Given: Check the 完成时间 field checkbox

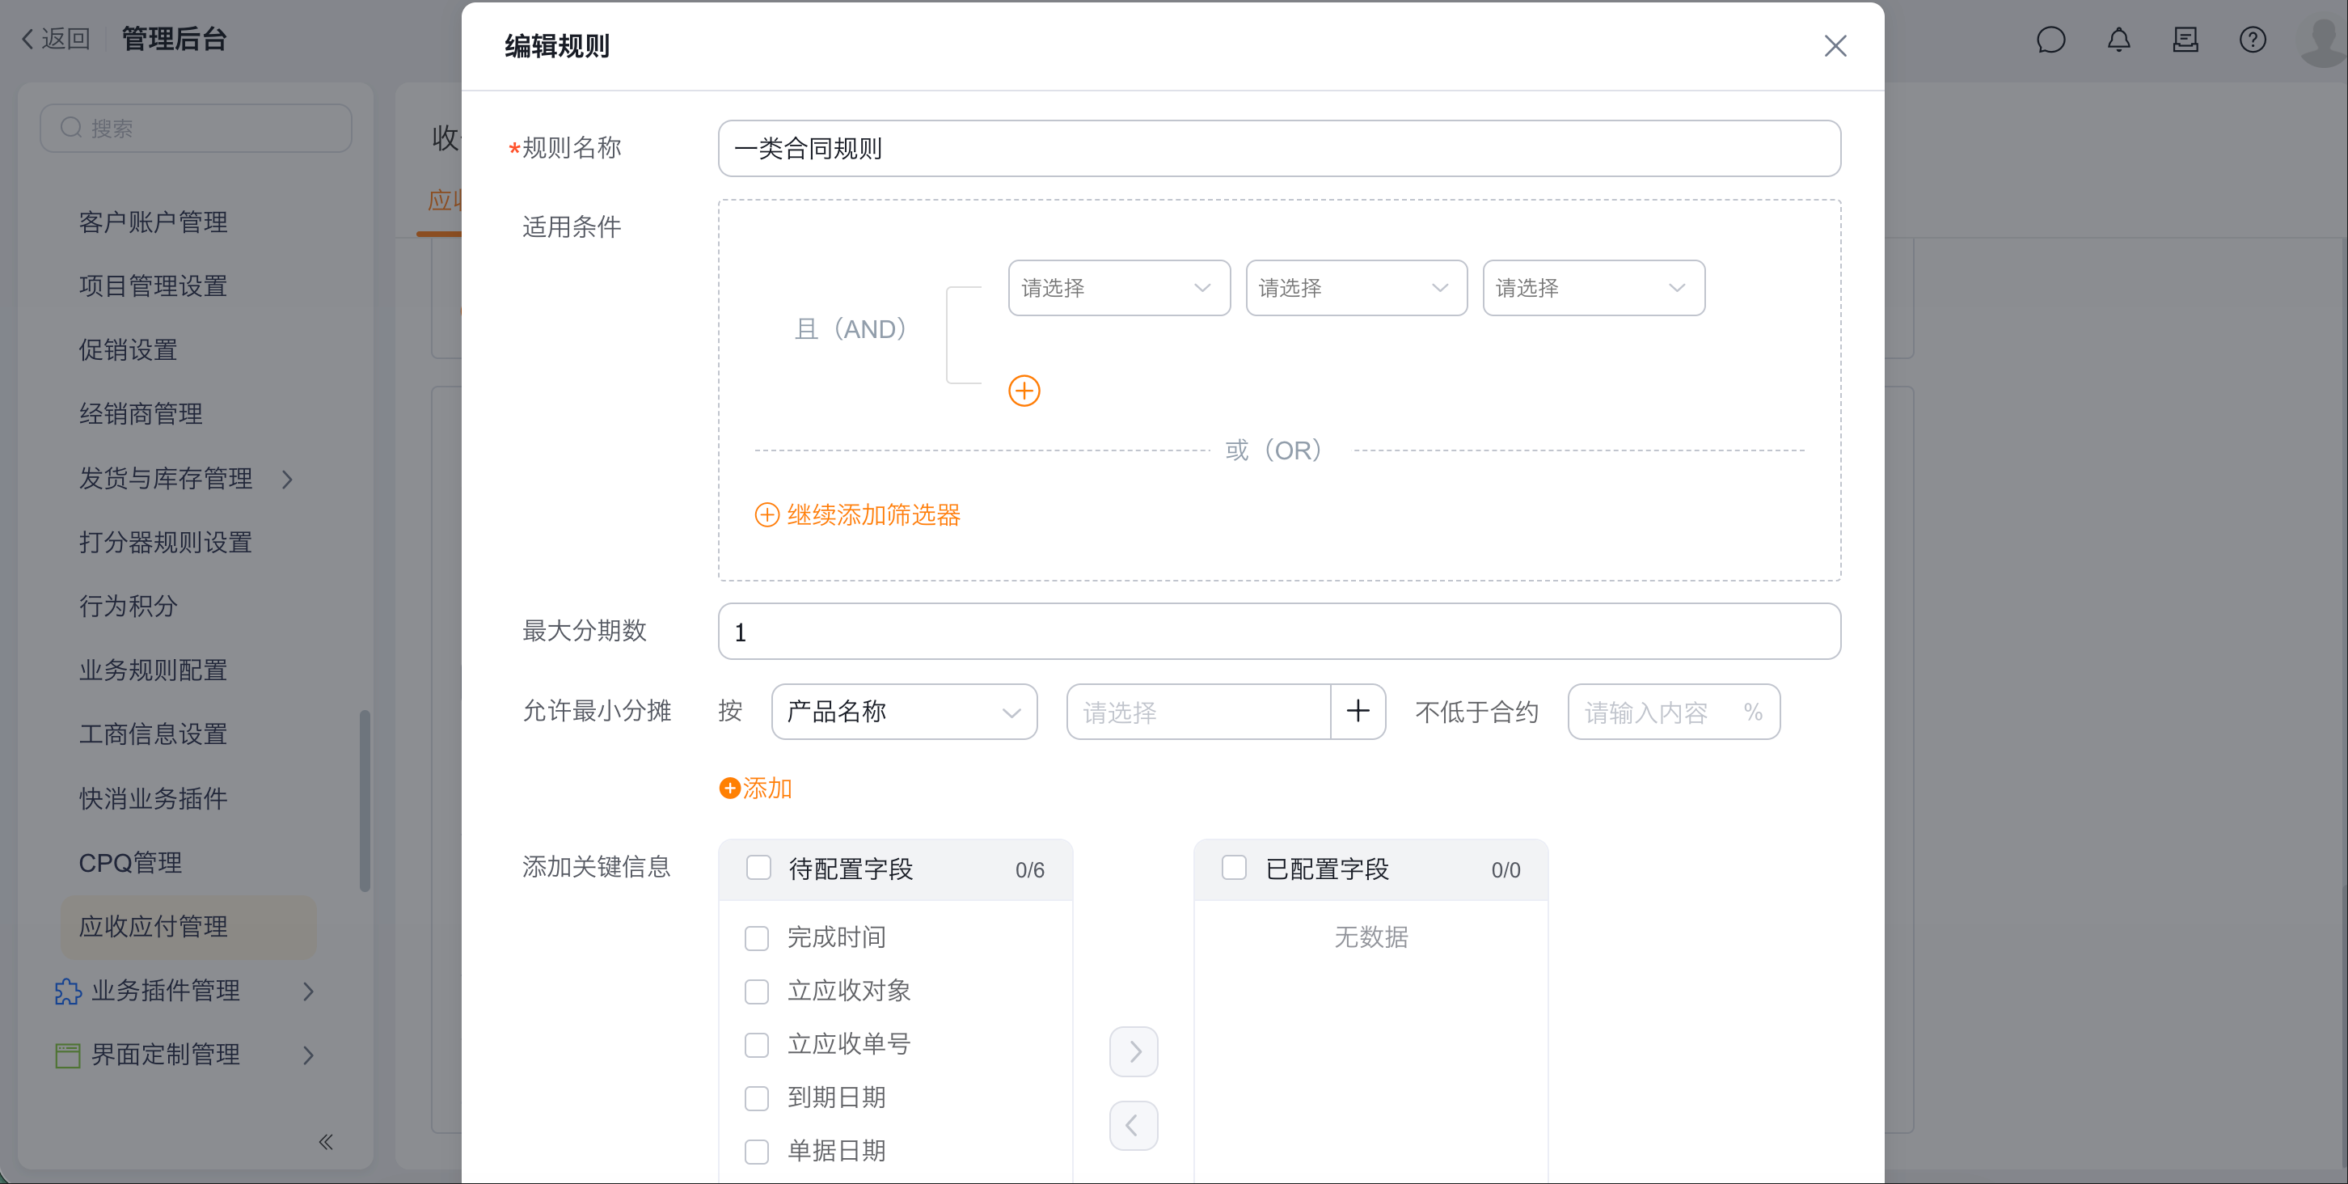Looking at the screenshot, I should click(757, 938).
